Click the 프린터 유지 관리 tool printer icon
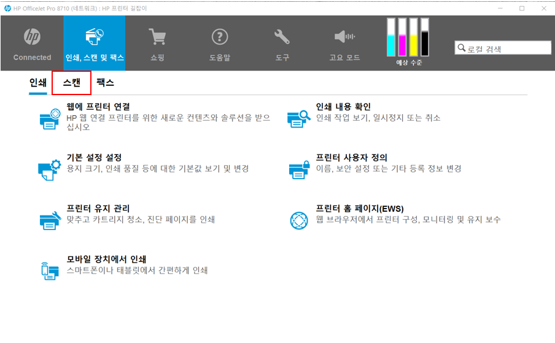The width and height of the screenshot is (555, 343). pyautogui.click(x=50, y=220)
